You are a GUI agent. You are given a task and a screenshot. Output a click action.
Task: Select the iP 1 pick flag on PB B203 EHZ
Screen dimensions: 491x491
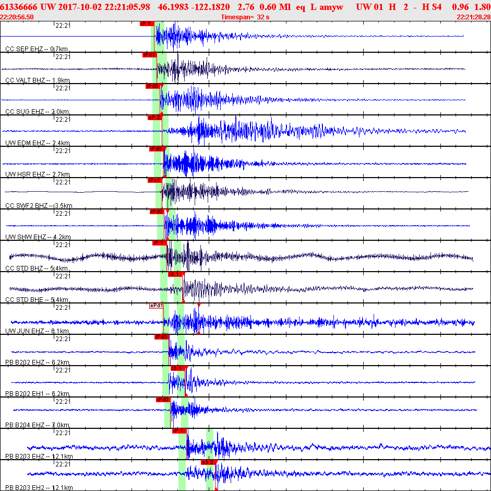pyautogui.click(x=179, y=431)
